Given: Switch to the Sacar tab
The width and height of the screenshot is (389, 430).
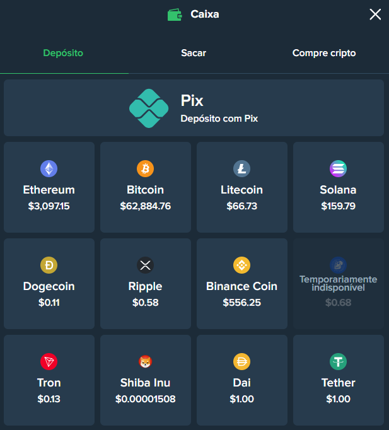Looking at the screenshot, I should (x=194, y=53).
